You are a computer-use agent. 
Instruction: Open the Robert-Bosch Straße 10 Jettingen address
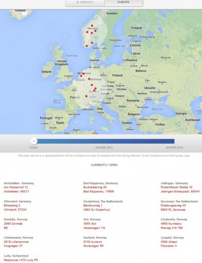pos(180,189)
